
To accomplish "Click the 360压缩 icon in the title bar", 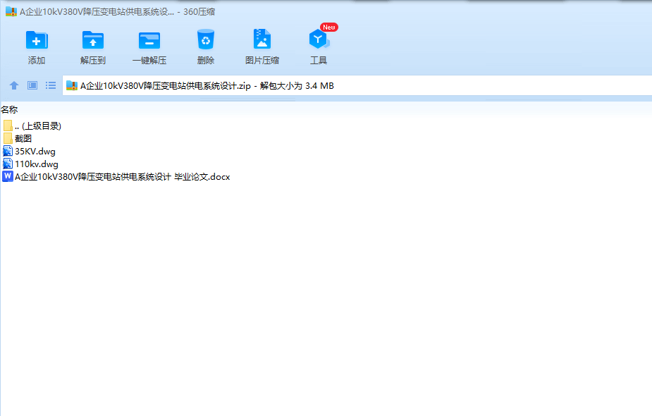I will tap(11, 11).
